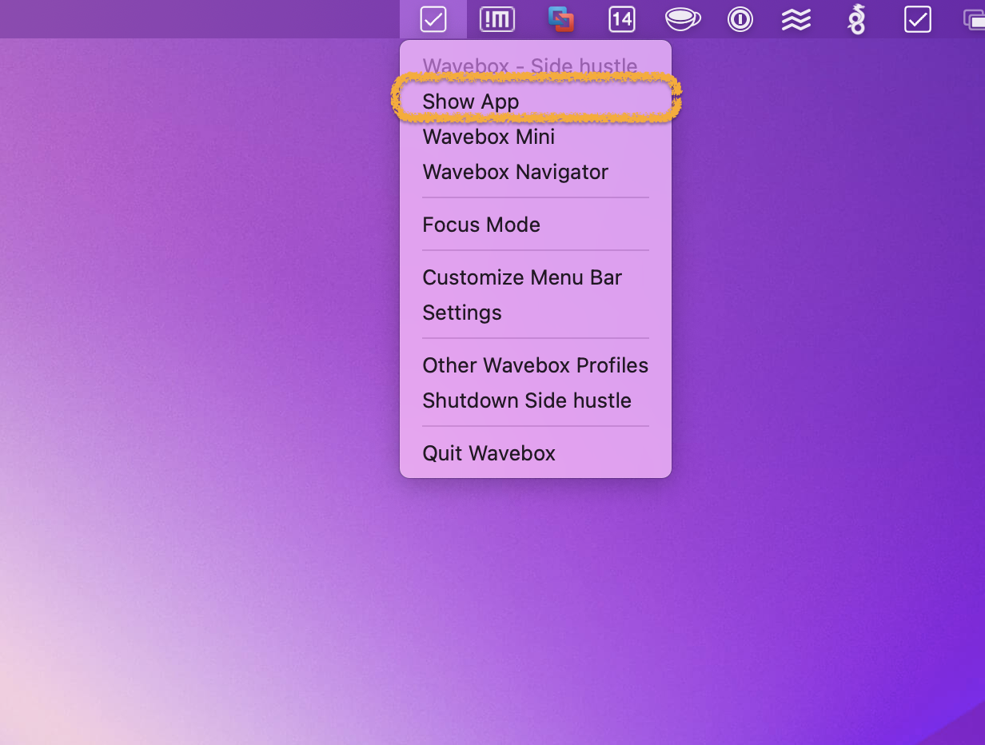Open Settings from the Wavebox menu
985x745 pixels.
click(535, 313)
